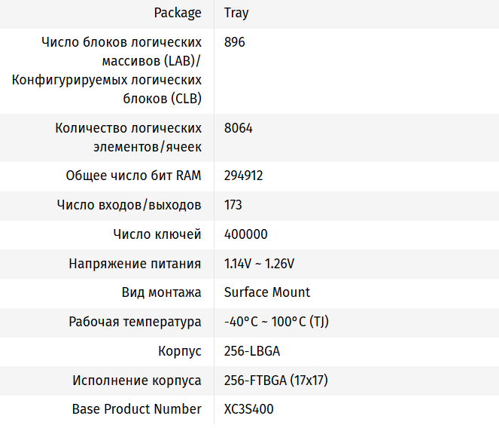This screenshot has height=428, width=499.
Task: Click the "Число ключей" label
Action: pyautogui.click(x=157, y=234)
